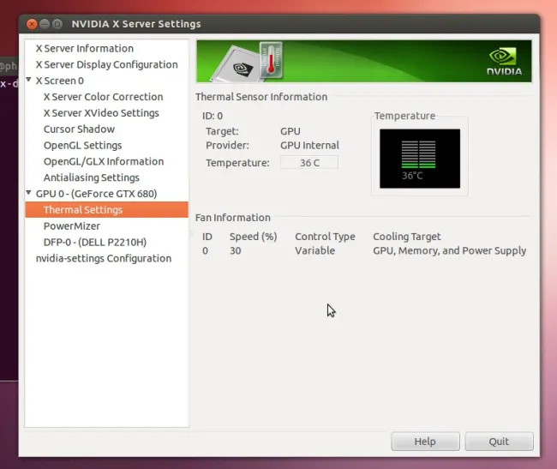Click the thermometer icon in the banner
The height and width of the screenshot is (469, 557).
[x=271, y=60]
